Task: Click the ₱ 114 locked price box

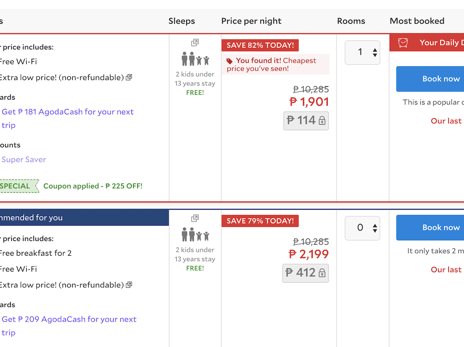Action: coord(306,121)
